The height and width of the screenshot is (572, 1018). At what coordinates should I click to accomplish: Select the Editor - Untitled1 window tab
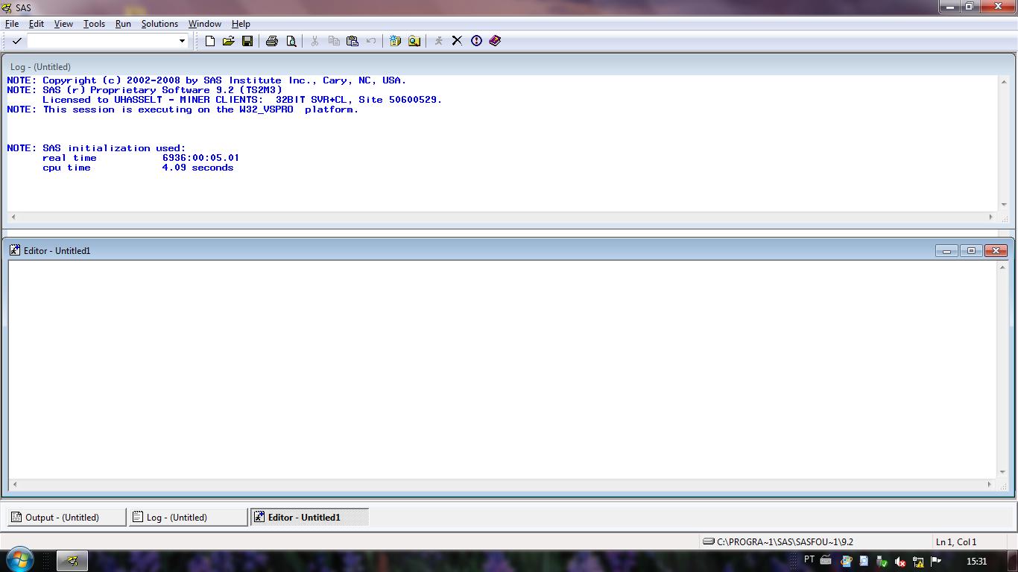310,517
